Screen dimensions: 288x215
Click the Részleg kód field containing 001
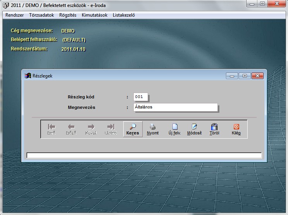(x=140, y=97)
